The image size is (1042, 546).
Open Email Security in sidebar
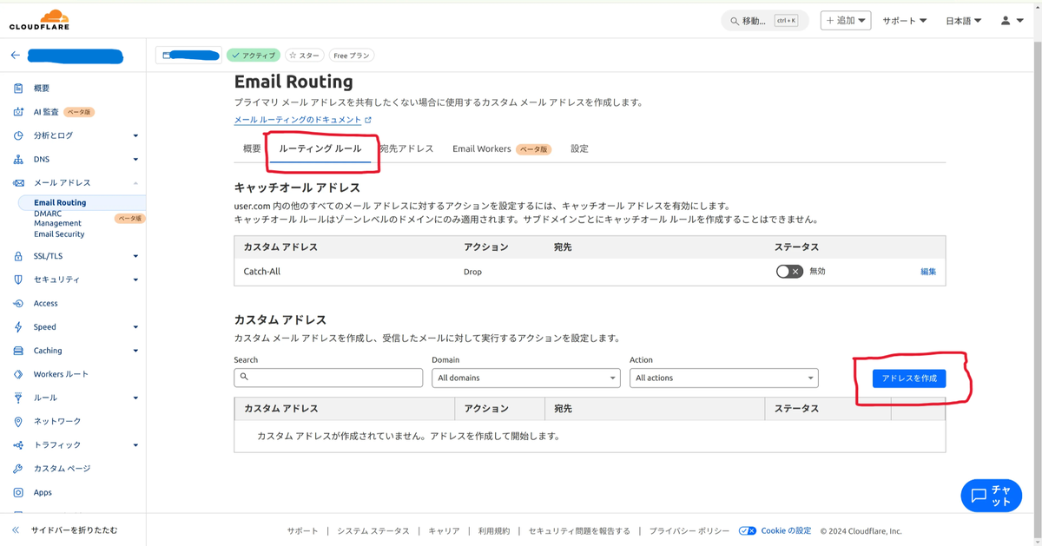click(x=59, y=234)
